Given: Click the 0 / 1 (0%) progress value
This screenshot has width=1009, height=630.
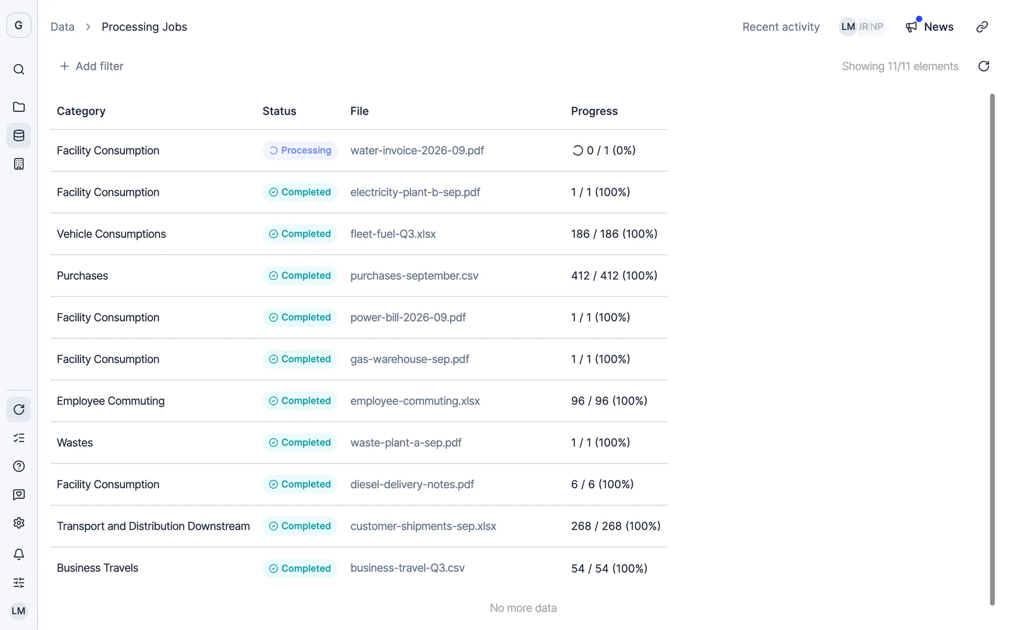Looking at the screenshot, I should coord(603,151).
